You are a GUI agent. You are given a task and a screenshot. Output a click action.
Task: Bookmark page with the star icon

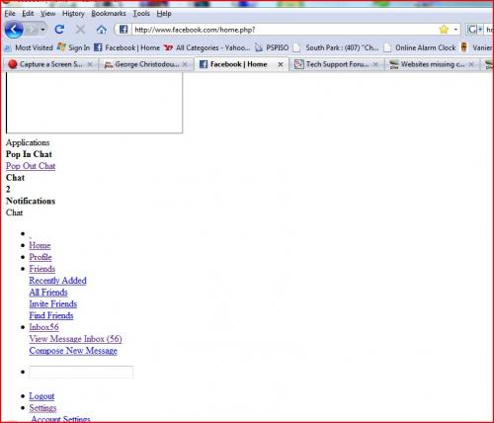444,30
